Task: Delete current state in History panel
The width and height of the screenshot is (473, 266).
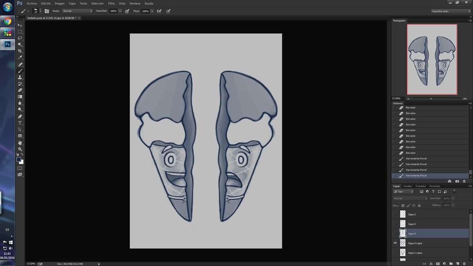Action: tap(464, 181)
